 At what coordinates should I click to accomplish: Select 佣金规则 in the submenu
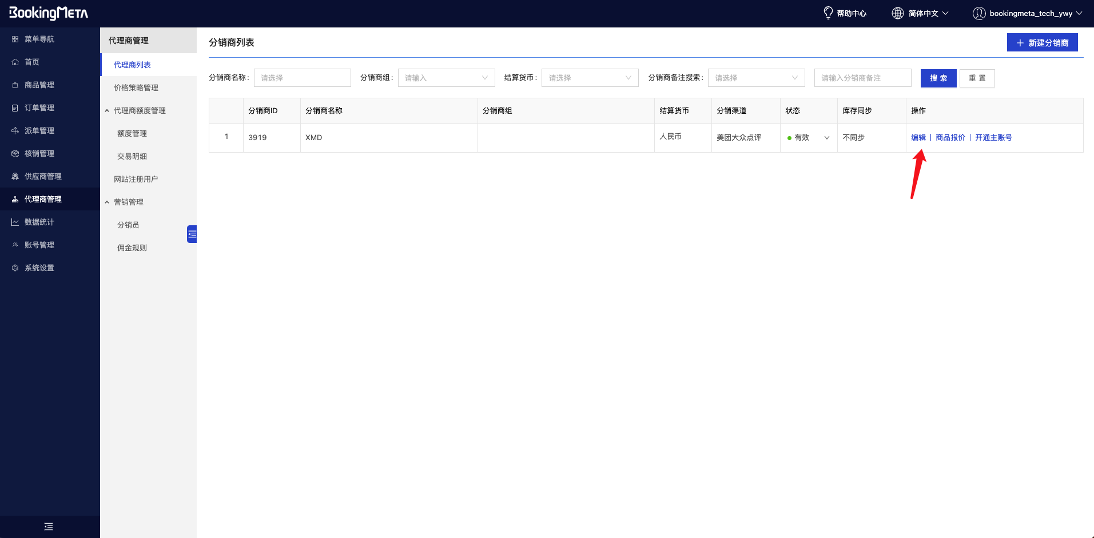[132, 248]
